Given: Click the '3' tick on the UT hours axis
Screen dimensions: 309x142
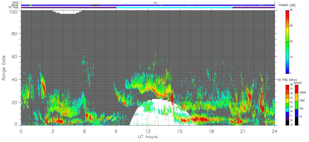Looking at the screenshot, I should click(x=53, y=131).
